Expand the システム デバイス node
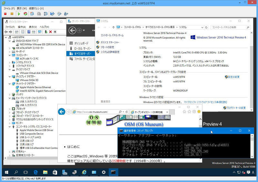 pyautogui.click(x=10, y=62)
